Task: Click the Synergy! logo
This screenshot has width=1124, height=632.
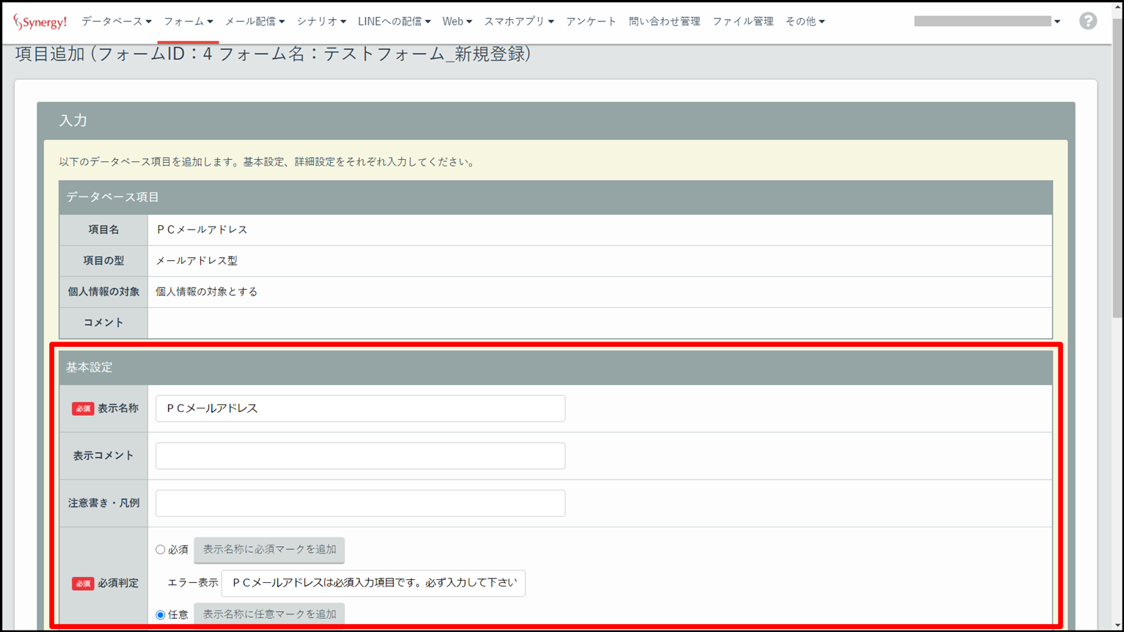Action: (x=40, y=22)
